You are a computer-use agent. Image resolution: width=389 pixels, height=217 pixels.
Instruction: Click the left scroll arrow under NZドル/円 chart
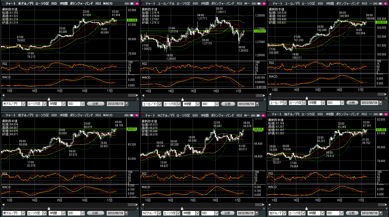tap(143, 205)
